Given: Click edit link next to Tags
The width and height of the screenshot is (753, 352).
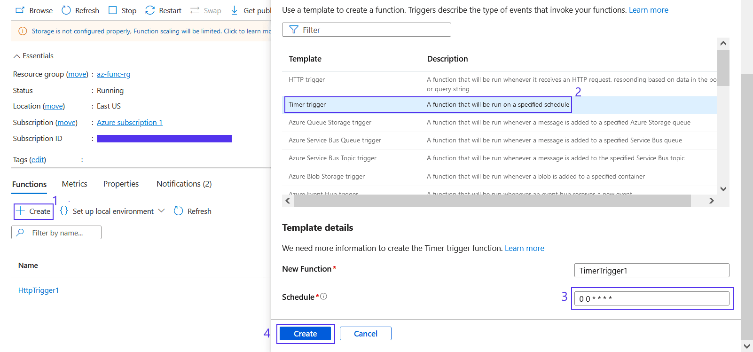Looking at the screenshot, I should (38, 160).
